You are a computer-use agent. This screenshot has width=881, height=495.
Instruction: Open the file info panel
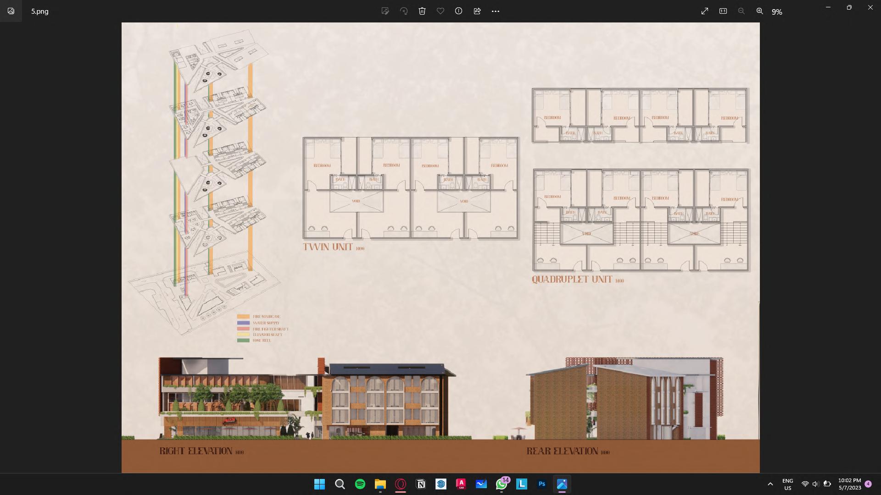click(458, 11)
